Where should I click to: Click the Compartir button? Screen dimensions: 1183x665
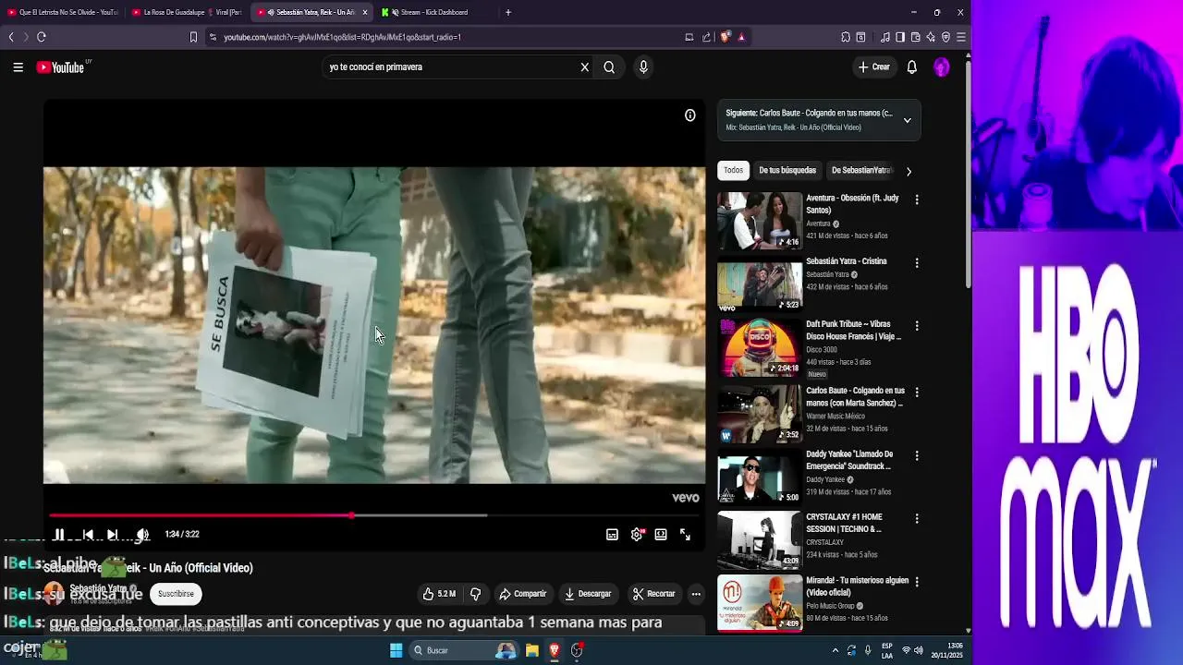522,594
